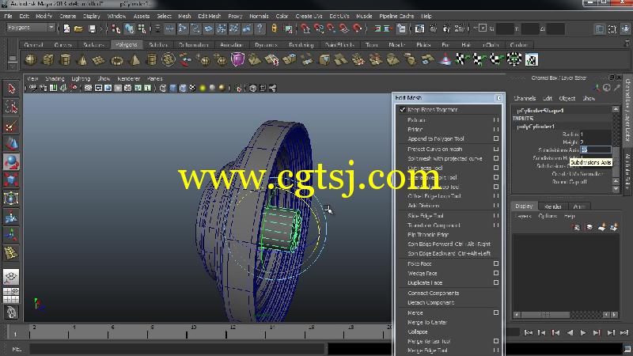Create a polygon cube from the shelf
This screenshot has height=356, width=633.
point(48,60)
